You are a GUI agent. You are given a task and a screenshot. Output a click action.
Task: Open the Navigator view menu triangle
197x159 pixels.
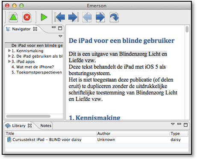[x=61, y=36]
